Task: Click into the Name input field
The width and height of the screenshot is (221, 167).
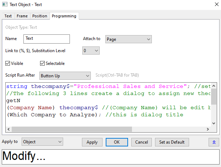Action: coord(46,39)
